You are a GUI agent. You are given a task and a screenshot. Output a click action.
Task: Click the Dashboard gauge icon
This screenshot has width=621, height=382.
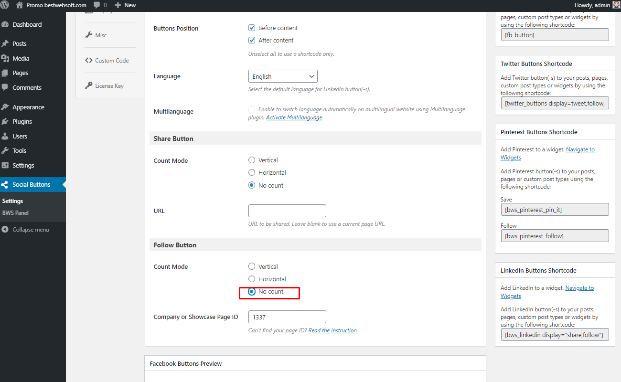(x=5, y=24)
